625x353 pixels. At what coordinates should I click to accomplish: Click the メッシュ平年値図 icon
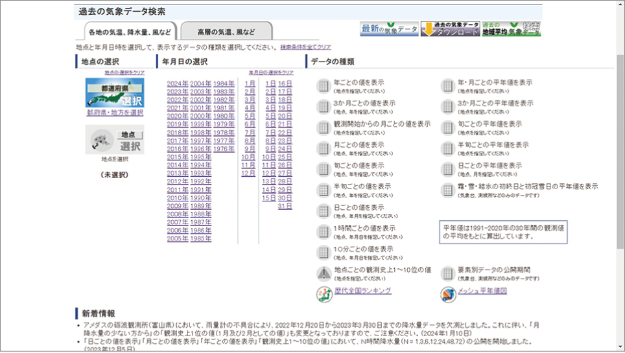click(448, 293)
